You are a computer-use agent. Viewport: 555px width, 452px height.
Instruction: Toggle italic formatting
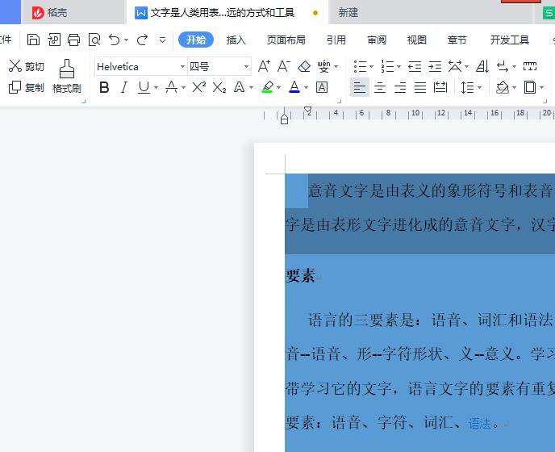pyautogui.click(x=123, y=87)
